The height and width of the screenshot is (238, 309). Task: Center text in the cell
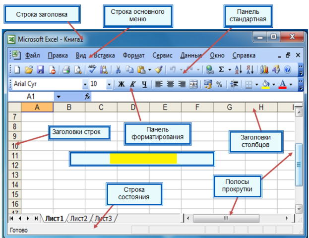coord(171,84)
